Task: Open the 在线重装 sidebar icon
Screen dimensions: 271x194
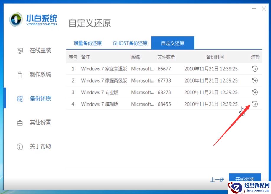Action: point(19,50)
